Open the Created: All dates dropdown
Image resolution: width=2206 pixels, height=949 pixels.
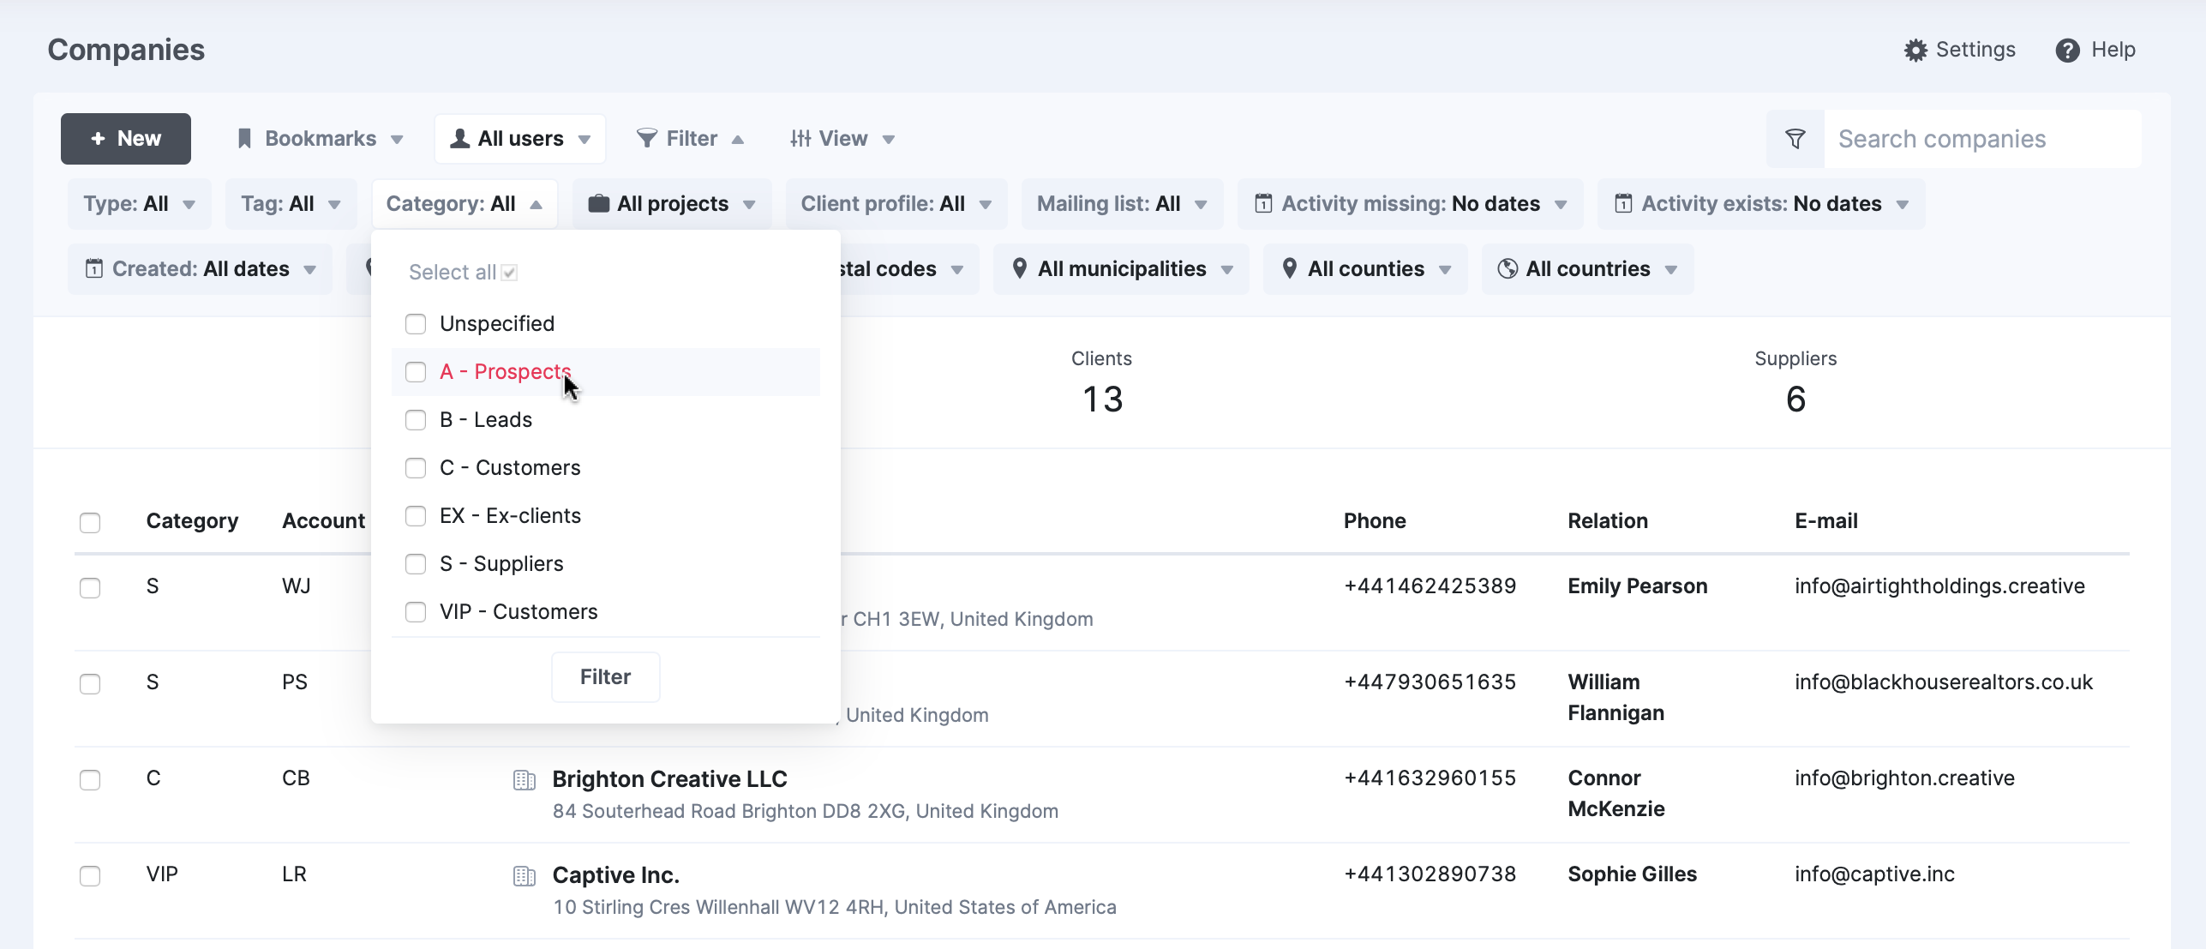[200, 269]
